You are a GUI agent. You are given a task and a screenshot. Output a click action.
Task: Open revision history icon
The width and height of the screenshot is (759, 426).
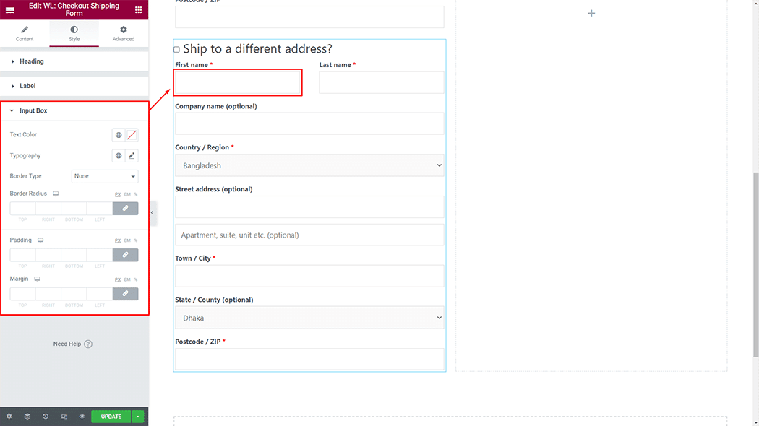[46, 417]
